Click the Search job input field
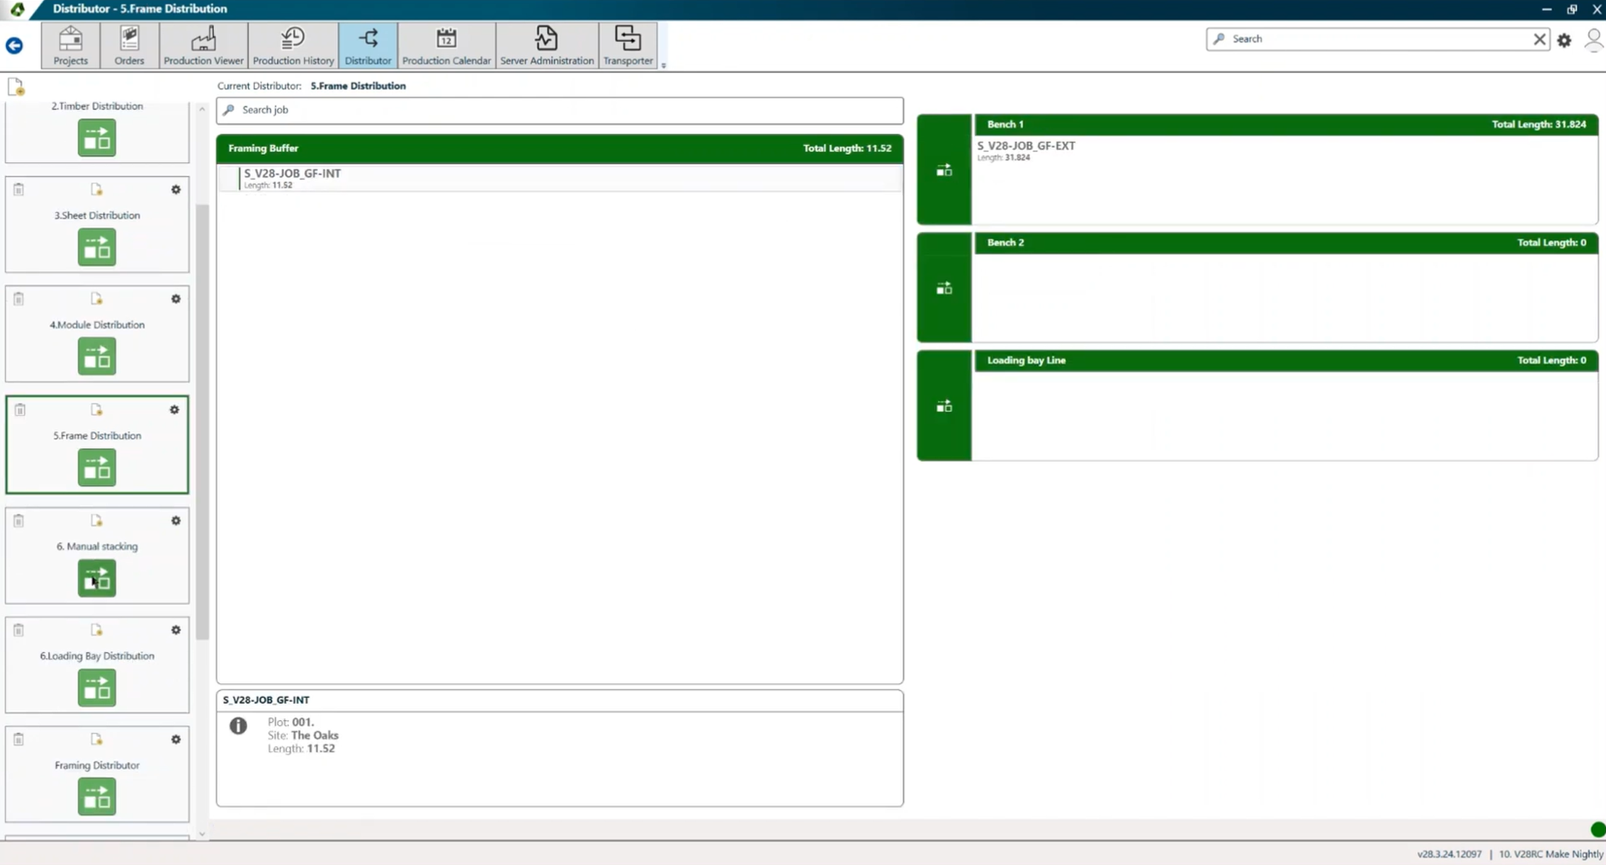1606x865 pixels. coord(560,110)
